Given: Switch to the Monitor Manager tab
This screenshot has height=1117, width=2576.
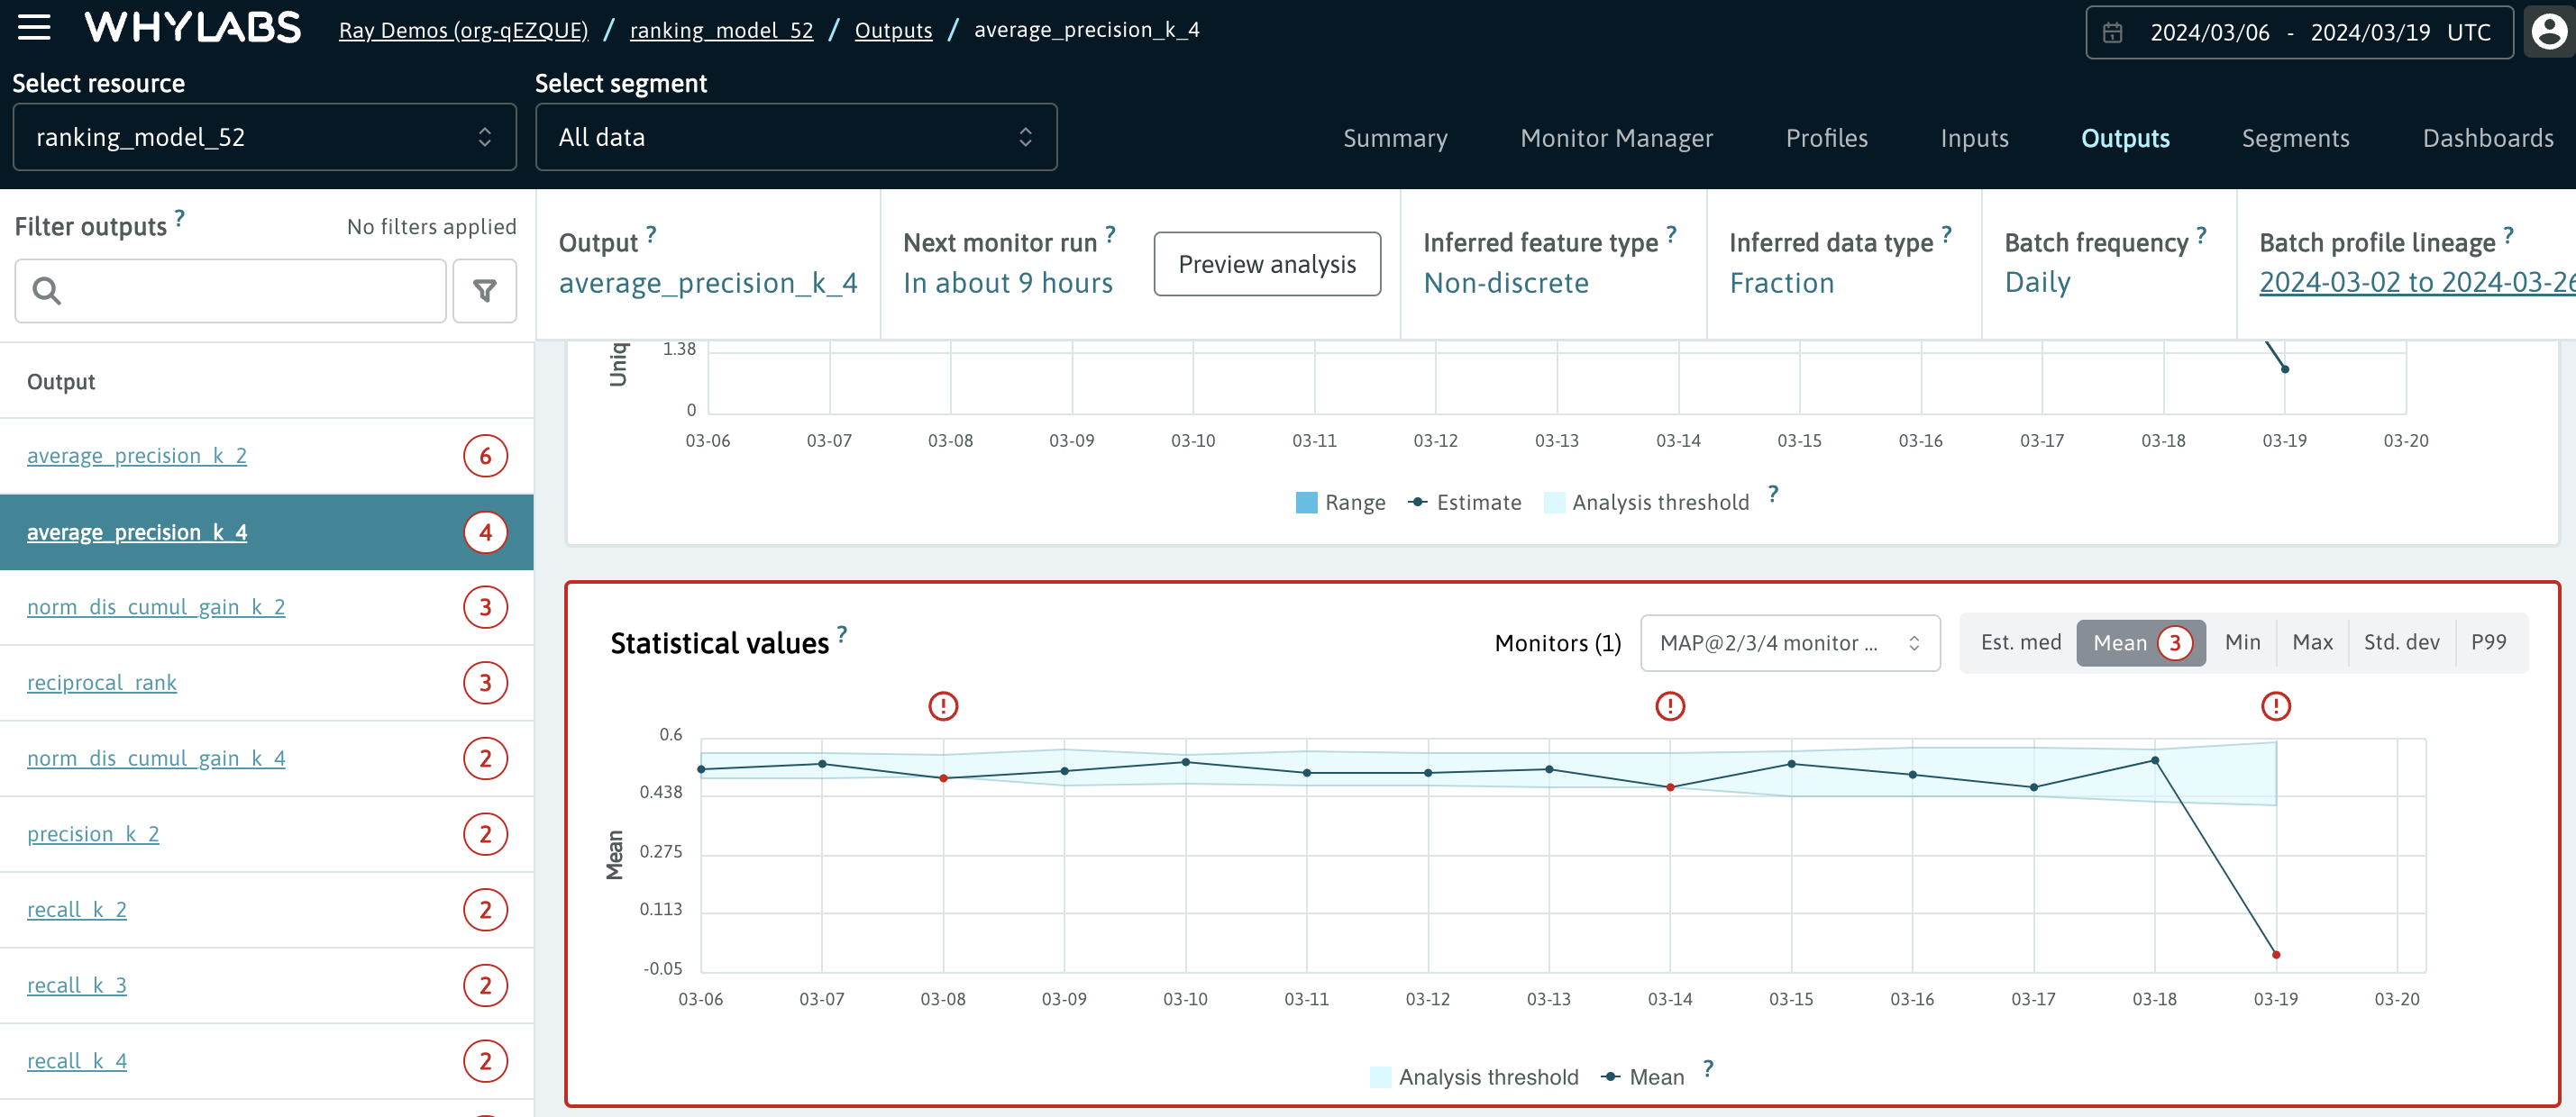Looking at the screenshot, I should tap(1616, 139).
